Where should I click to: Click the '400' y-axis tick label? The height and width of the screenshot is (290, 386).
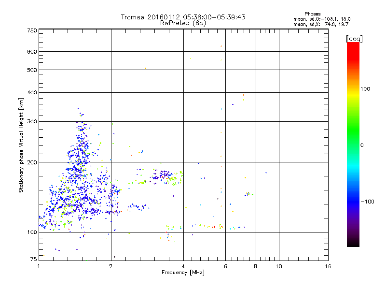[32, 93]
